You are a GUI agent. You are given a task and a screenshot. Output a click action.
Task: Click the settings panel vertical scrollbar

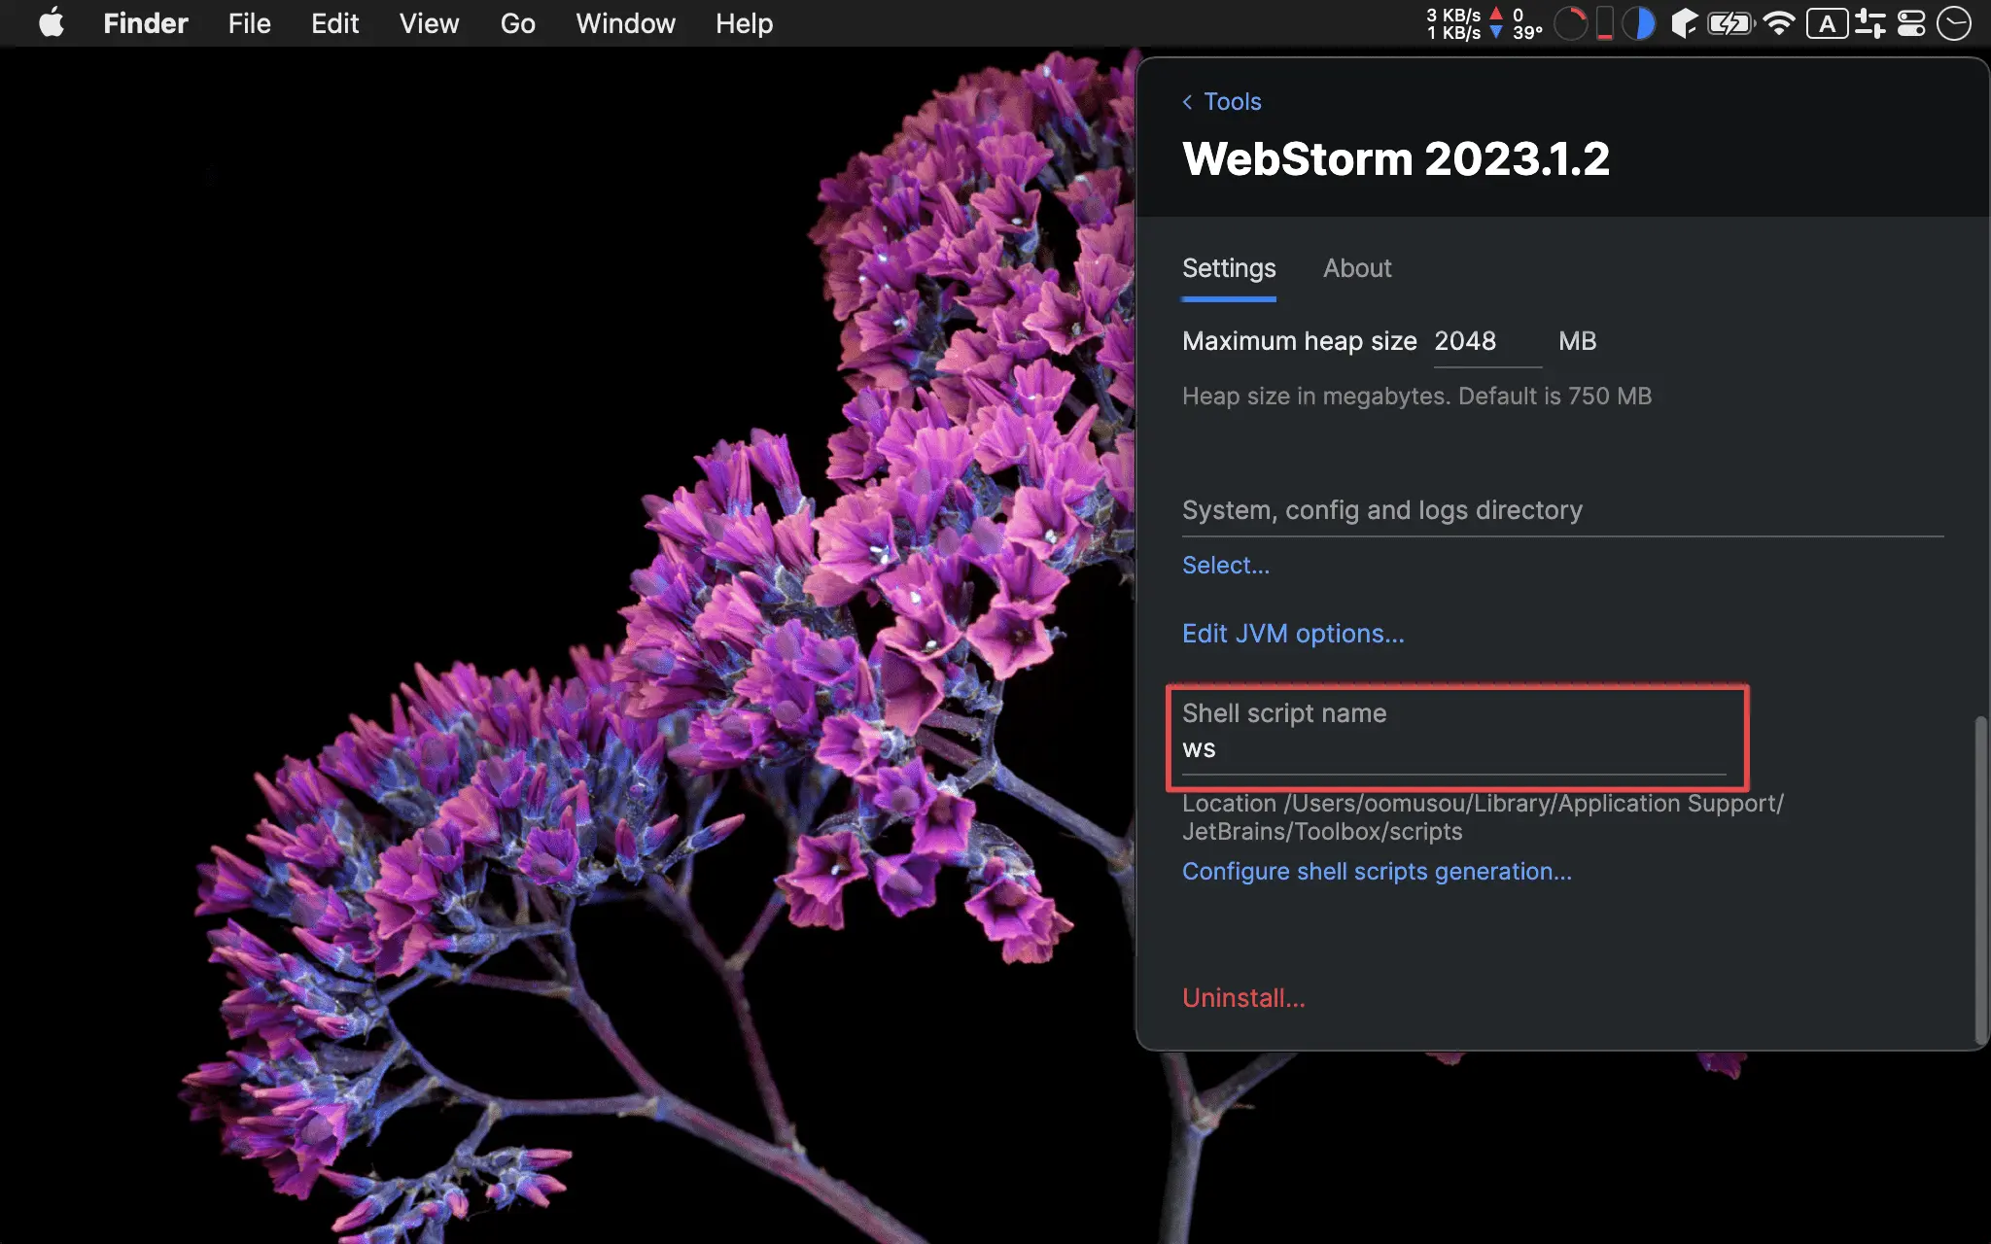[1980, 880]
